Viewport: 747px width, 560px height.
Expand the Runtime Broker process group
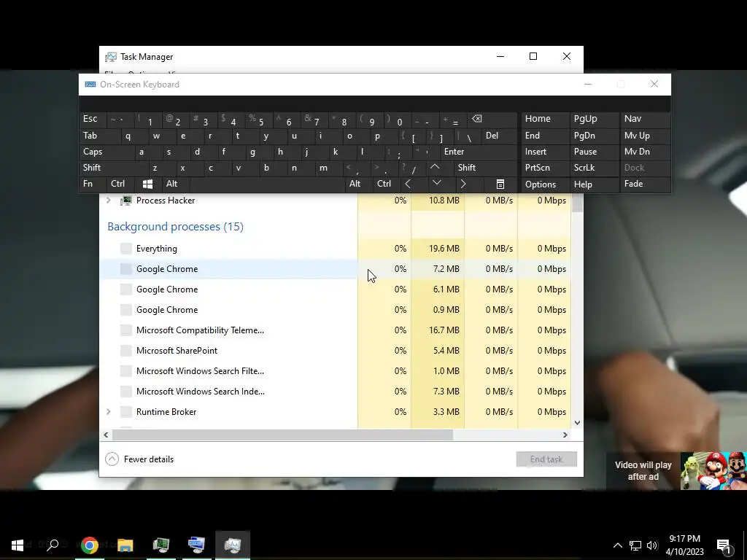tap(108, 412)
